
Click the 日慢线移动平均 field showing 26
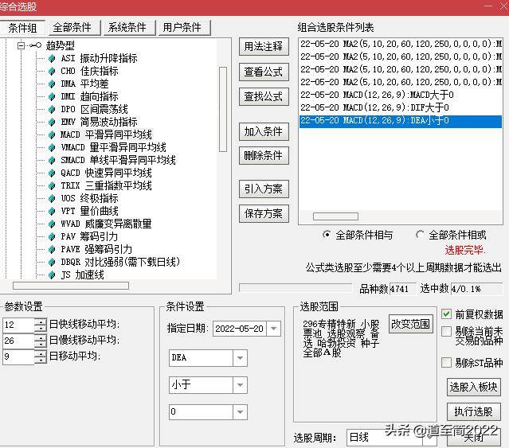pyautogui.click(x=18, y=341)
